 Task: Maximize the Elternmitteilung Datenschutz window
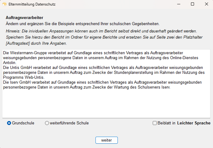192,4
